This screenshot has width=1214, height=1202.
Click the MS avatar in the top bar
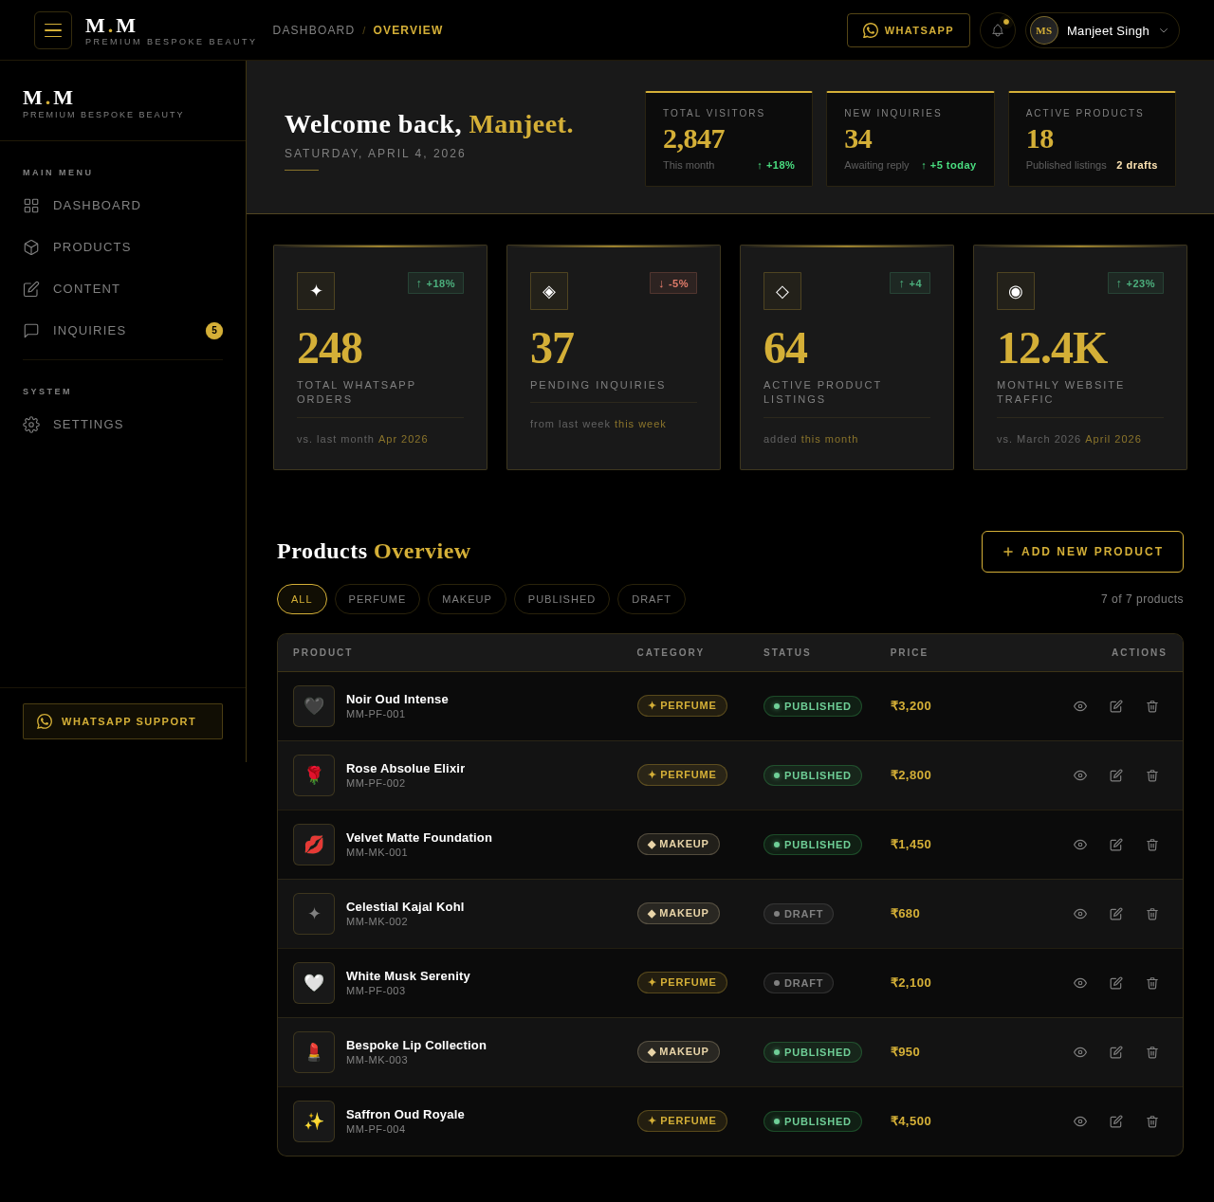[1044, 30]
